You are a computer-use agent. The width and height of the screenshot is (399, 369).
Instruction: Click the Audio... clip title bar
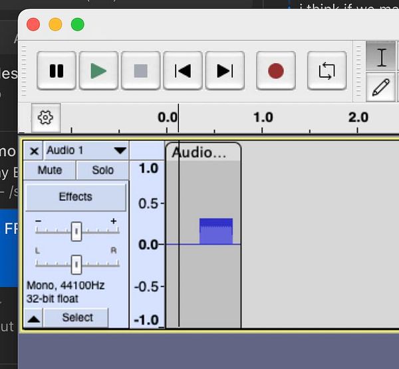203,152
